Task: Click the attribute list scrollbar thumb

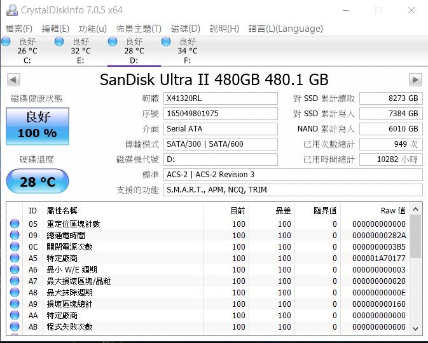Action: (416, 236)
